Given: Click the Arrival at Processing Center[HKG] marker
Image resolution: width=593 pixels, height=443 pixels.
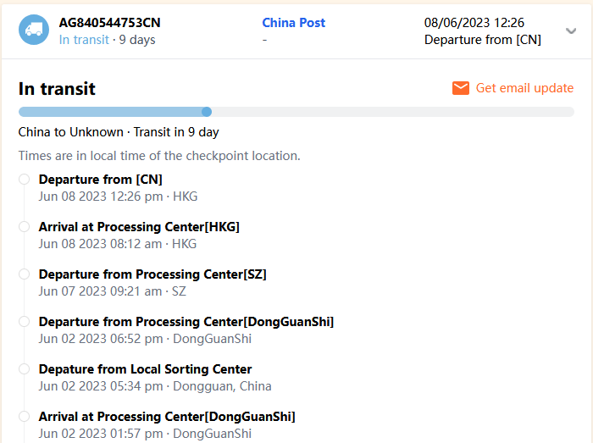Looking at the screenshot, I should tap(24, 227).
